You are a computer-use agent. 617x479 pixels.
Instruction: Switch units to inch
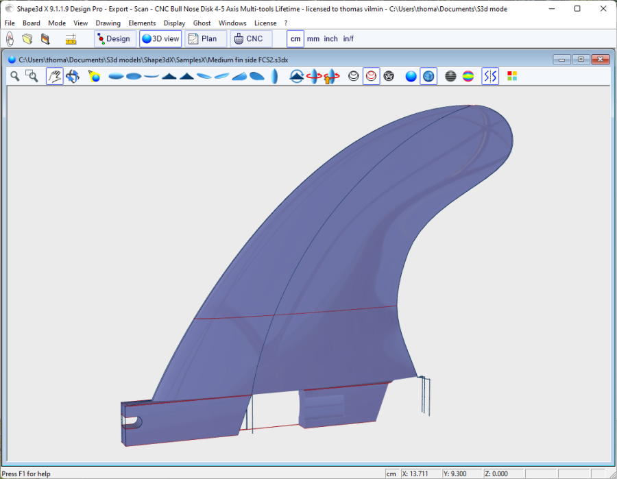pyautogui.click(x=330, y=39)
